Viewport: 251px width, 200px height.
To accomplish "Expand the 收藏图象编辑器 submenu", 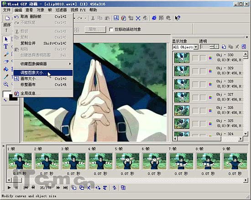I will tap(43, 64).
